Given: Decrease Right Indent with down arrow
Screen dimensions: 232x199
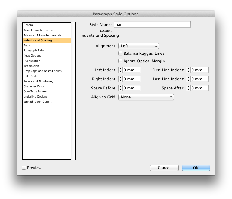Looking at the screenshot, I should coord(121,80).
